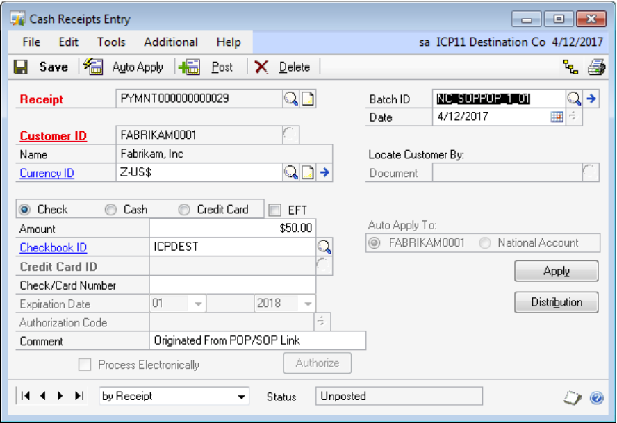The width and height of the screenshot is (617, 423).
Task: Open the Additional menu
Action: point(171,42)
